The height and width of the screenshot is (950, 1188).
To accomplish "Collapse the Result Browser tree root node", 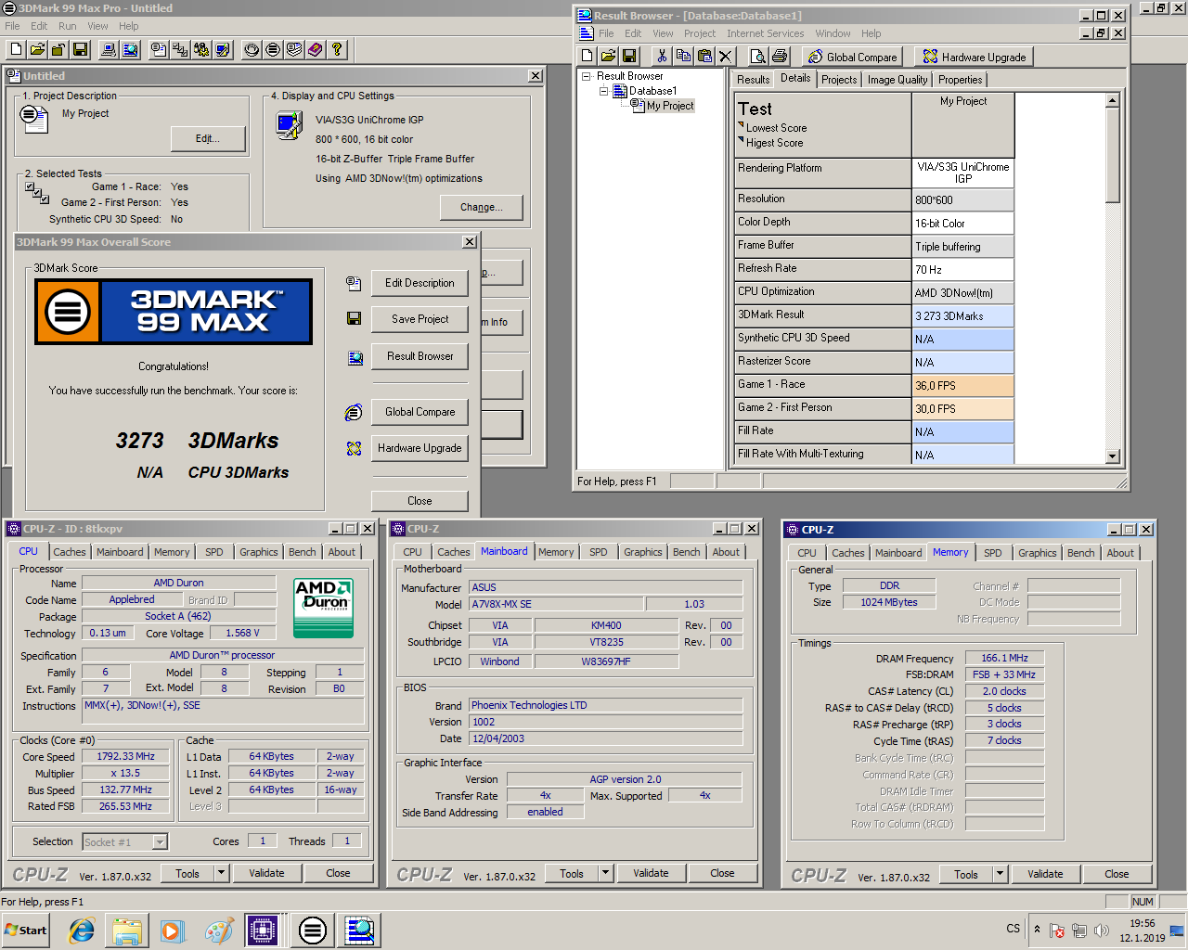I will [587, 76].
